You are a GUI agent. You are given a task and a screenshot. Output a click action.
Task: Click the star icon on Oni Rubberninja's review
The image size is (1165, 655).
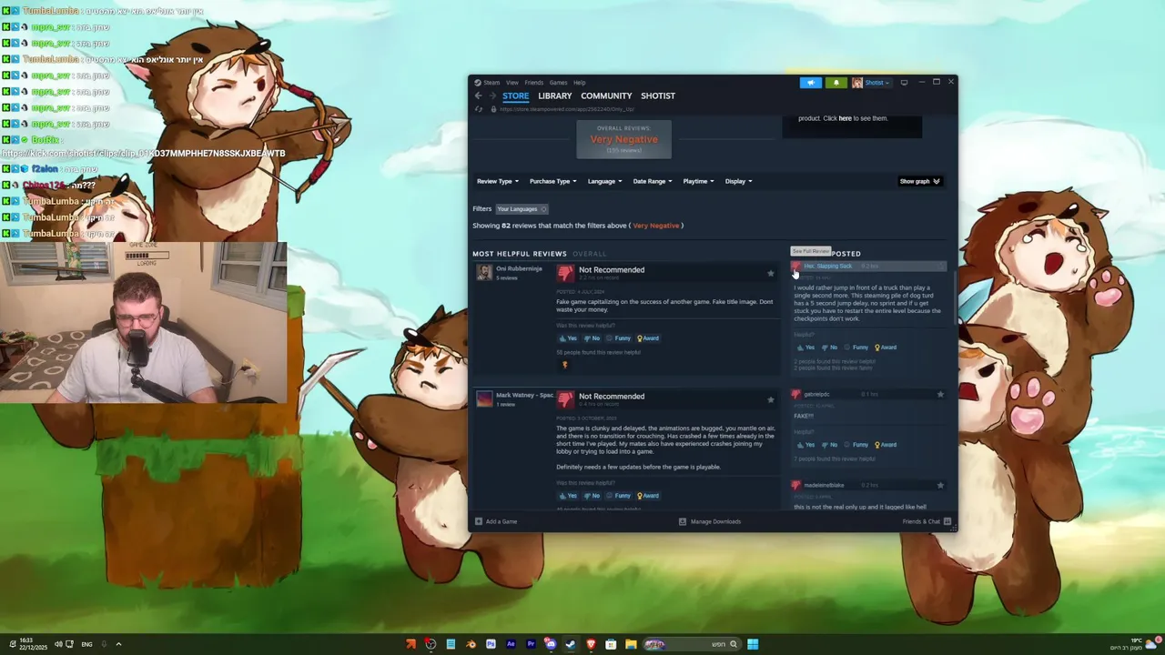pos(771,273)
